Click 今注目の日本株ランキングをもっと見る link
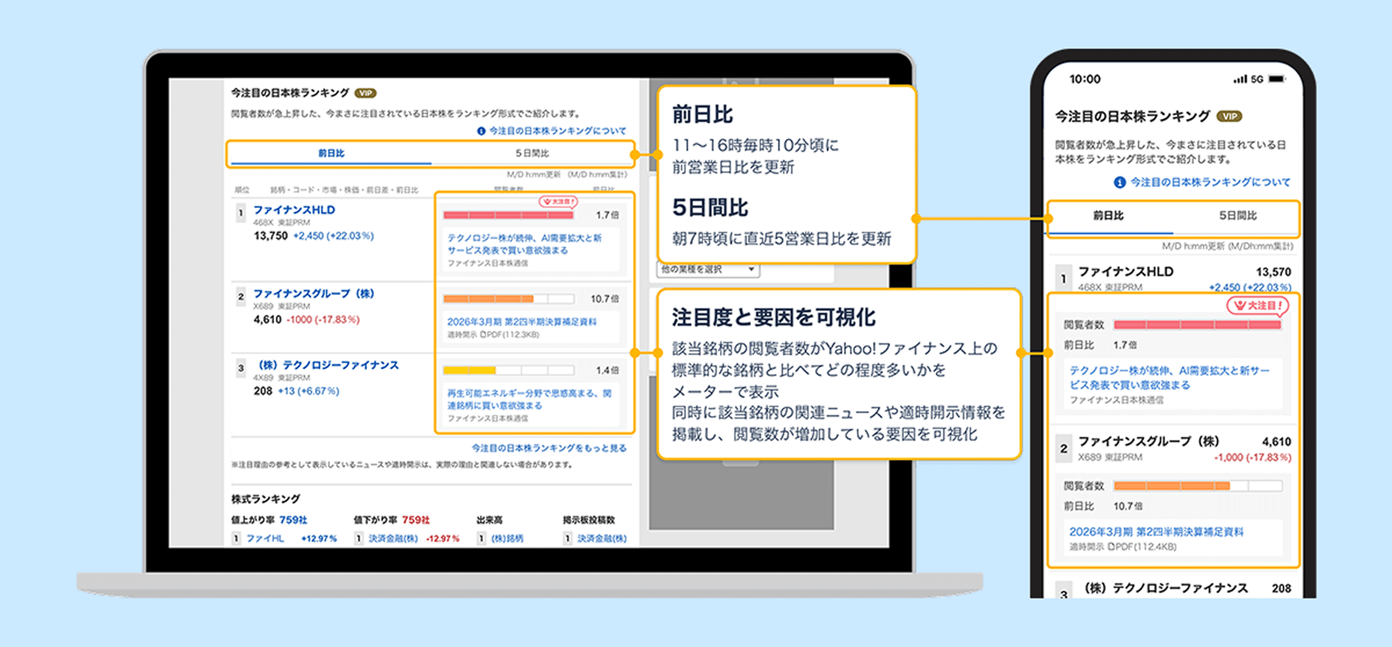 (x=548, y=448)
